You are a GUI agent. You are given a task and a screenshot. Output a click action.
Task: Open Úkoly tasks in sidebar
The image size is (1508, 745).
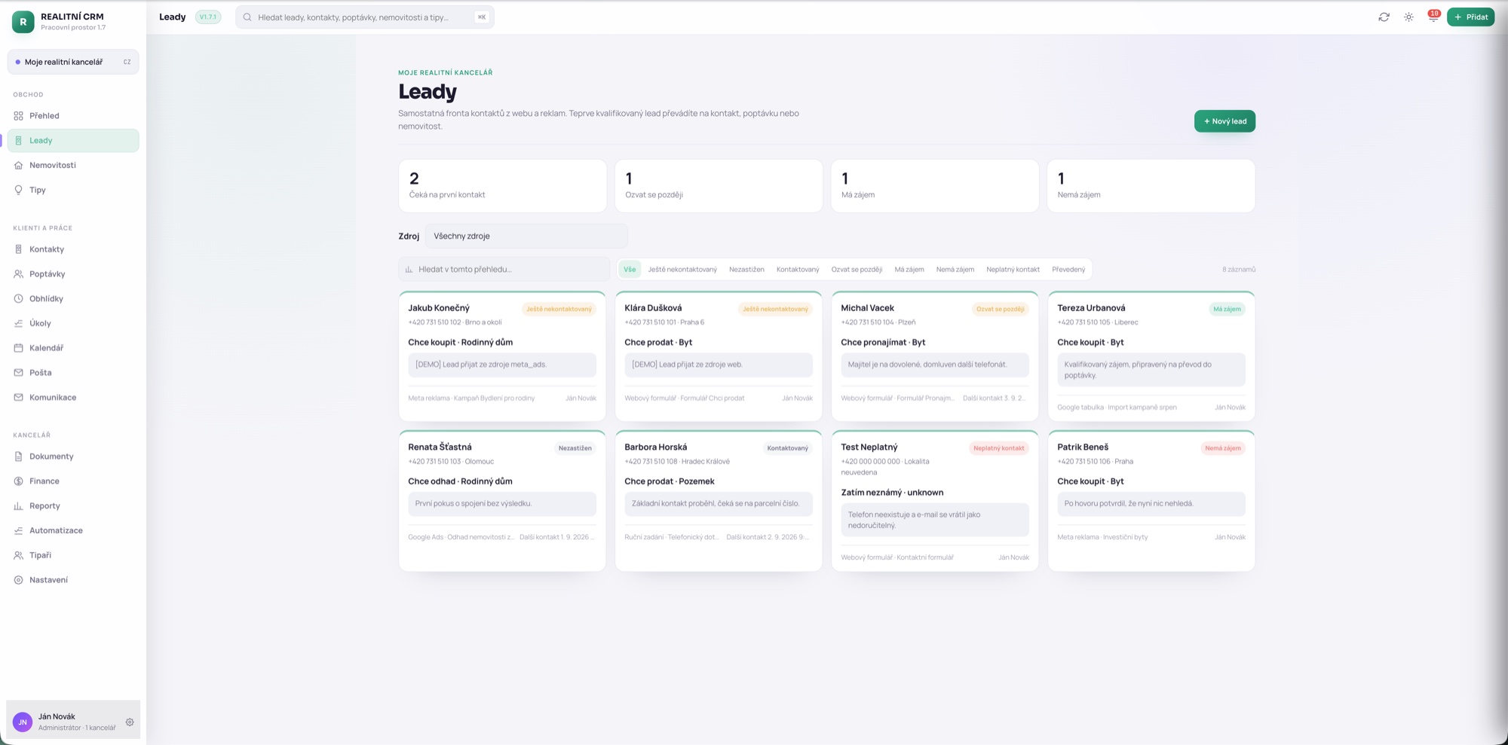(x=73, y=323)
